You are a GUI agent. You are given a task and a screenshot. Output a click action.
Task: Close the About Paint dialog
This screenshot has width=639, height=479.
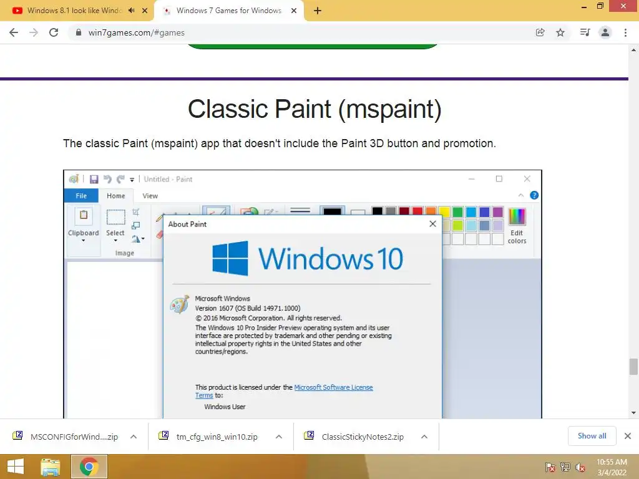coord(433,224)
